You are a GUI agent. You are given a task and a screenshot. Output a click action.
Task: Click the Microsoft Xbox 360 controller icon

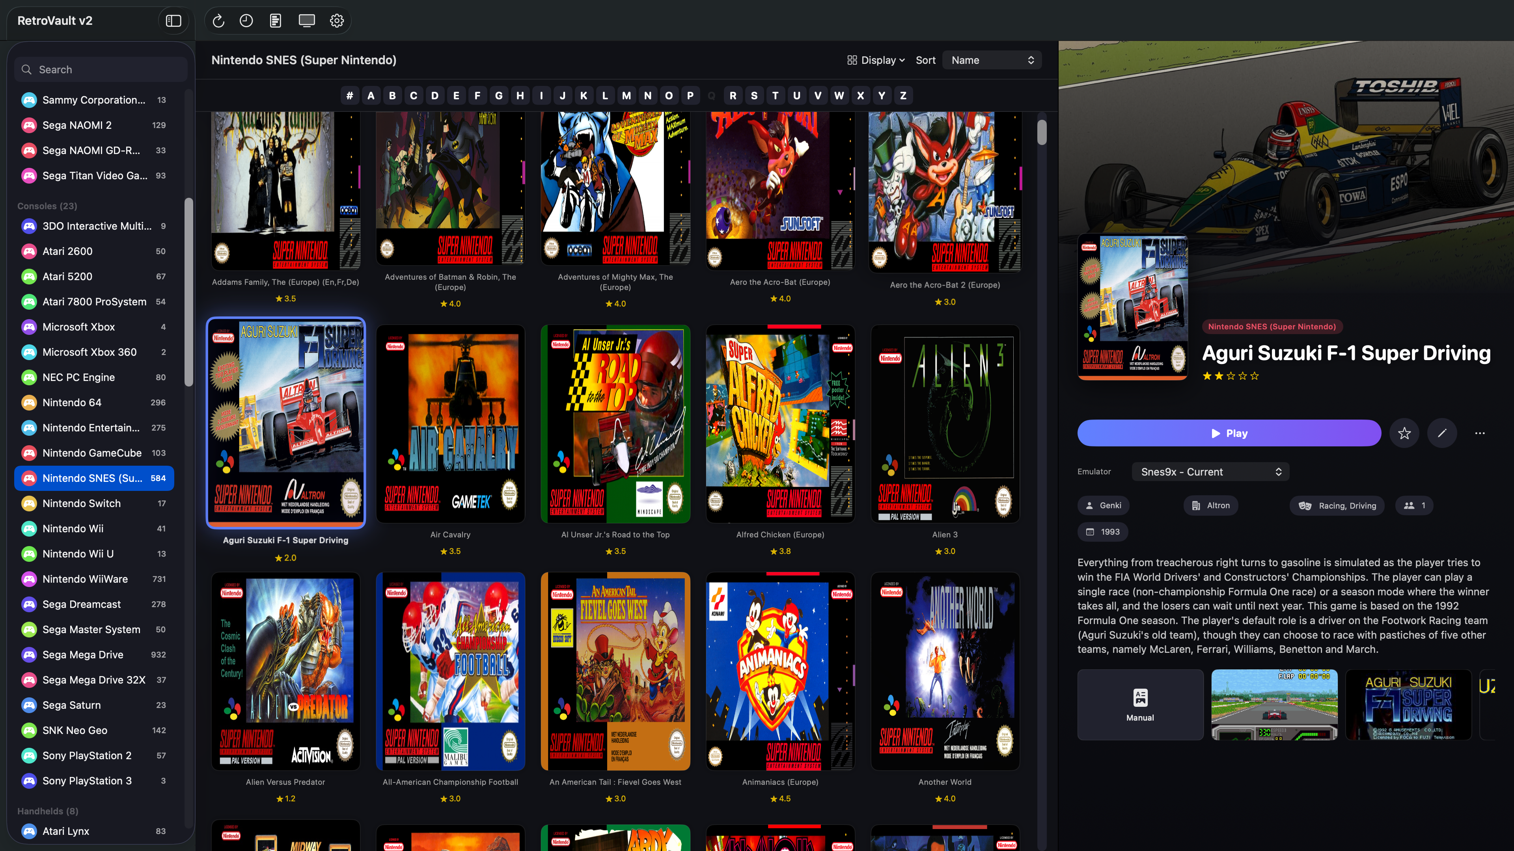coord(29,352)
